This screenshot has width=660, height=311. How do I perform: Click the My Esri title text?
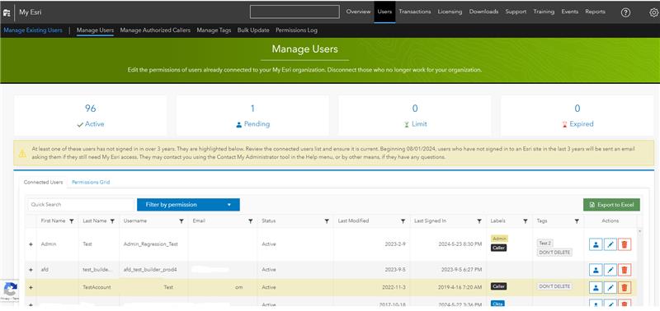tap(31, 12)
